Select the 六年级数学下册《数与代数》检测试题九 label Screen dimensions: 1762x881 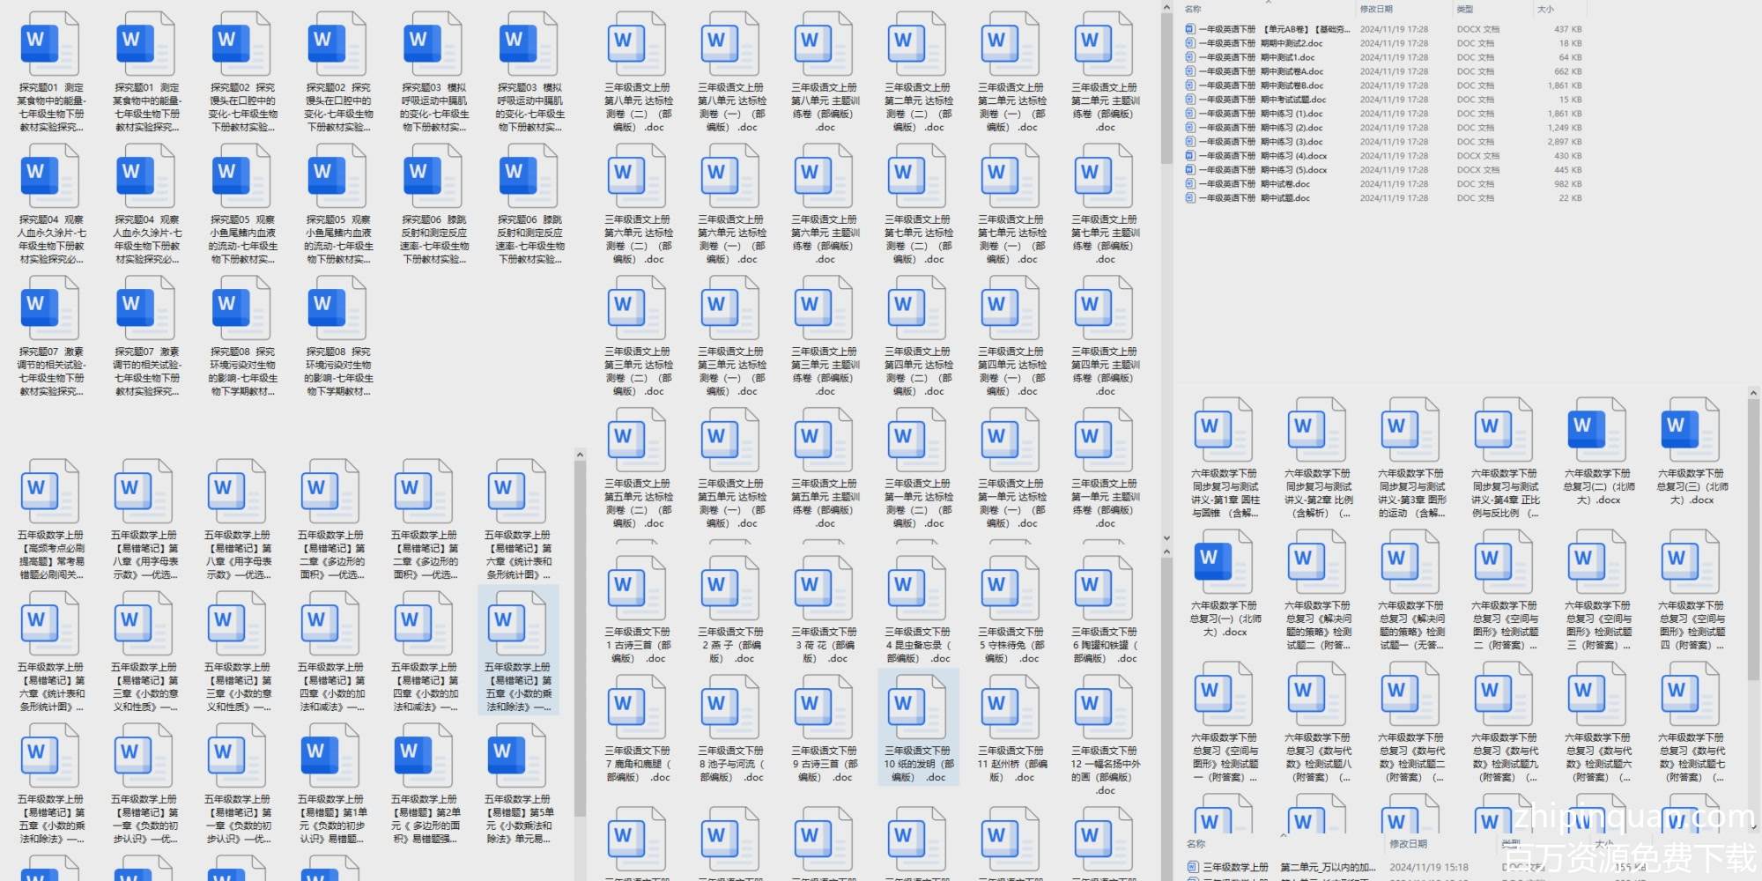pyautogui.click(x=1504, y=758)
